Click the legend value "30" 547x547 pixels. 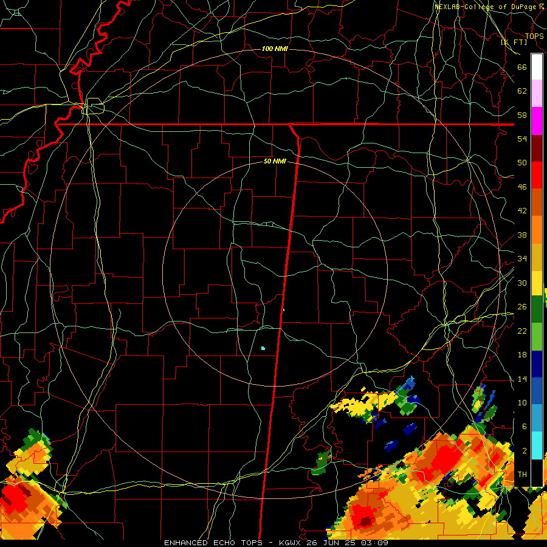[522, 283]
